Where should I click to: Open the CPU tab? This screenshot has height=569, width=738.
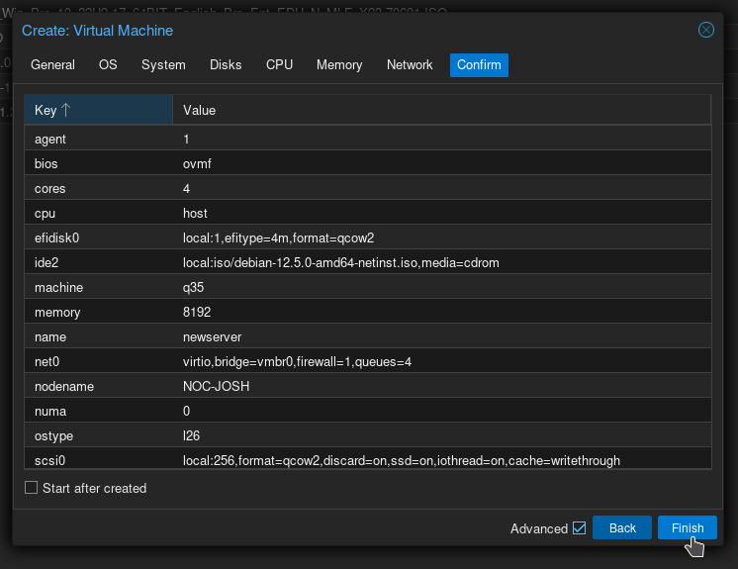279,65
